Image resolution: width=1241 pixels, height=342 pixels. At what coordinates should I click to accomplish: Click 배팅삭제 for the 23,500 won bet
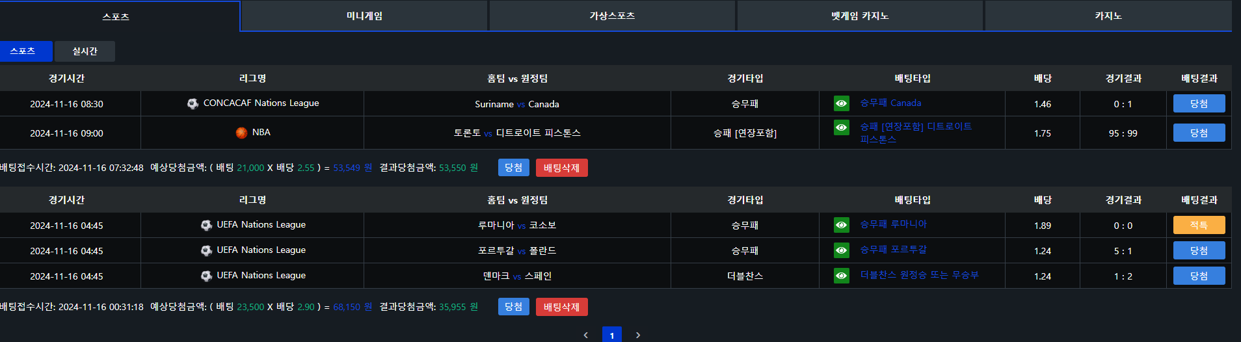point(561,307)
